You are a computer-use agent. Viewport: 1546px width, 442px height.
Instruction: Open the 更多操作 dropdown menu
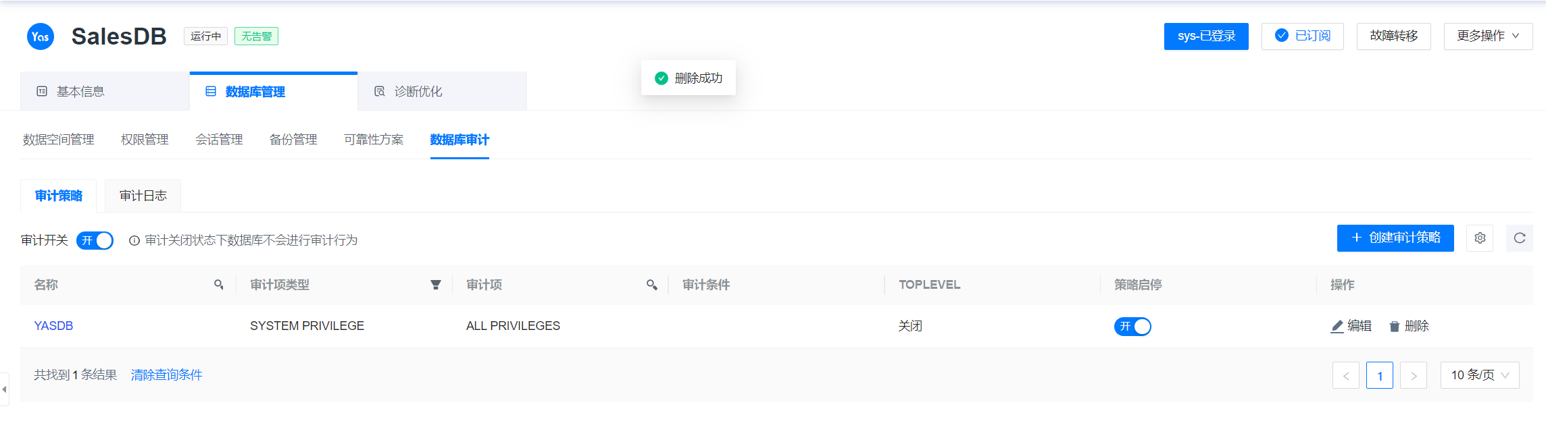pos(1488,36)
